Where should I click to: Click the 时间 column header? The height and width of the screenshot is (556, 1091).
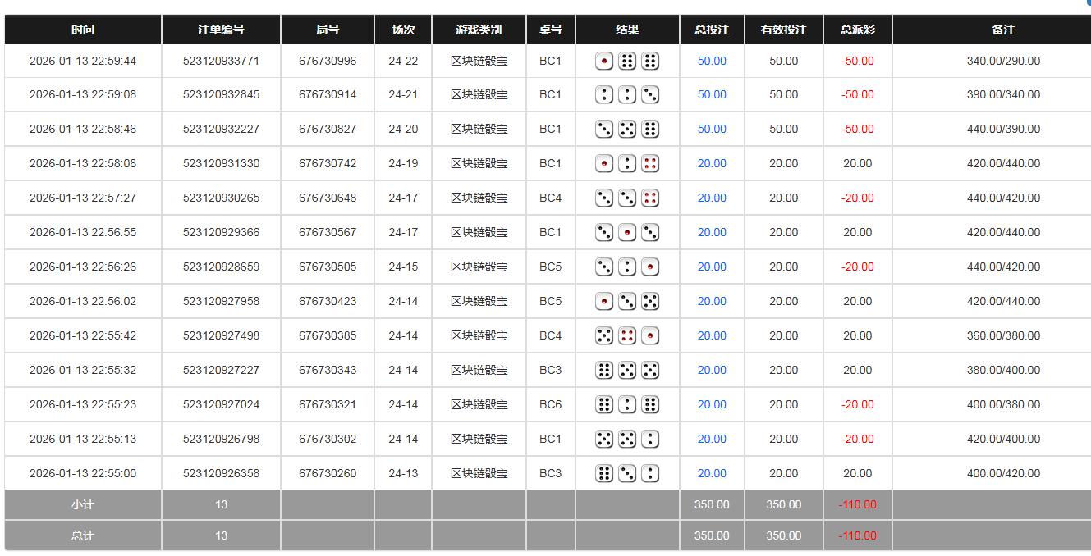point(82,30)
